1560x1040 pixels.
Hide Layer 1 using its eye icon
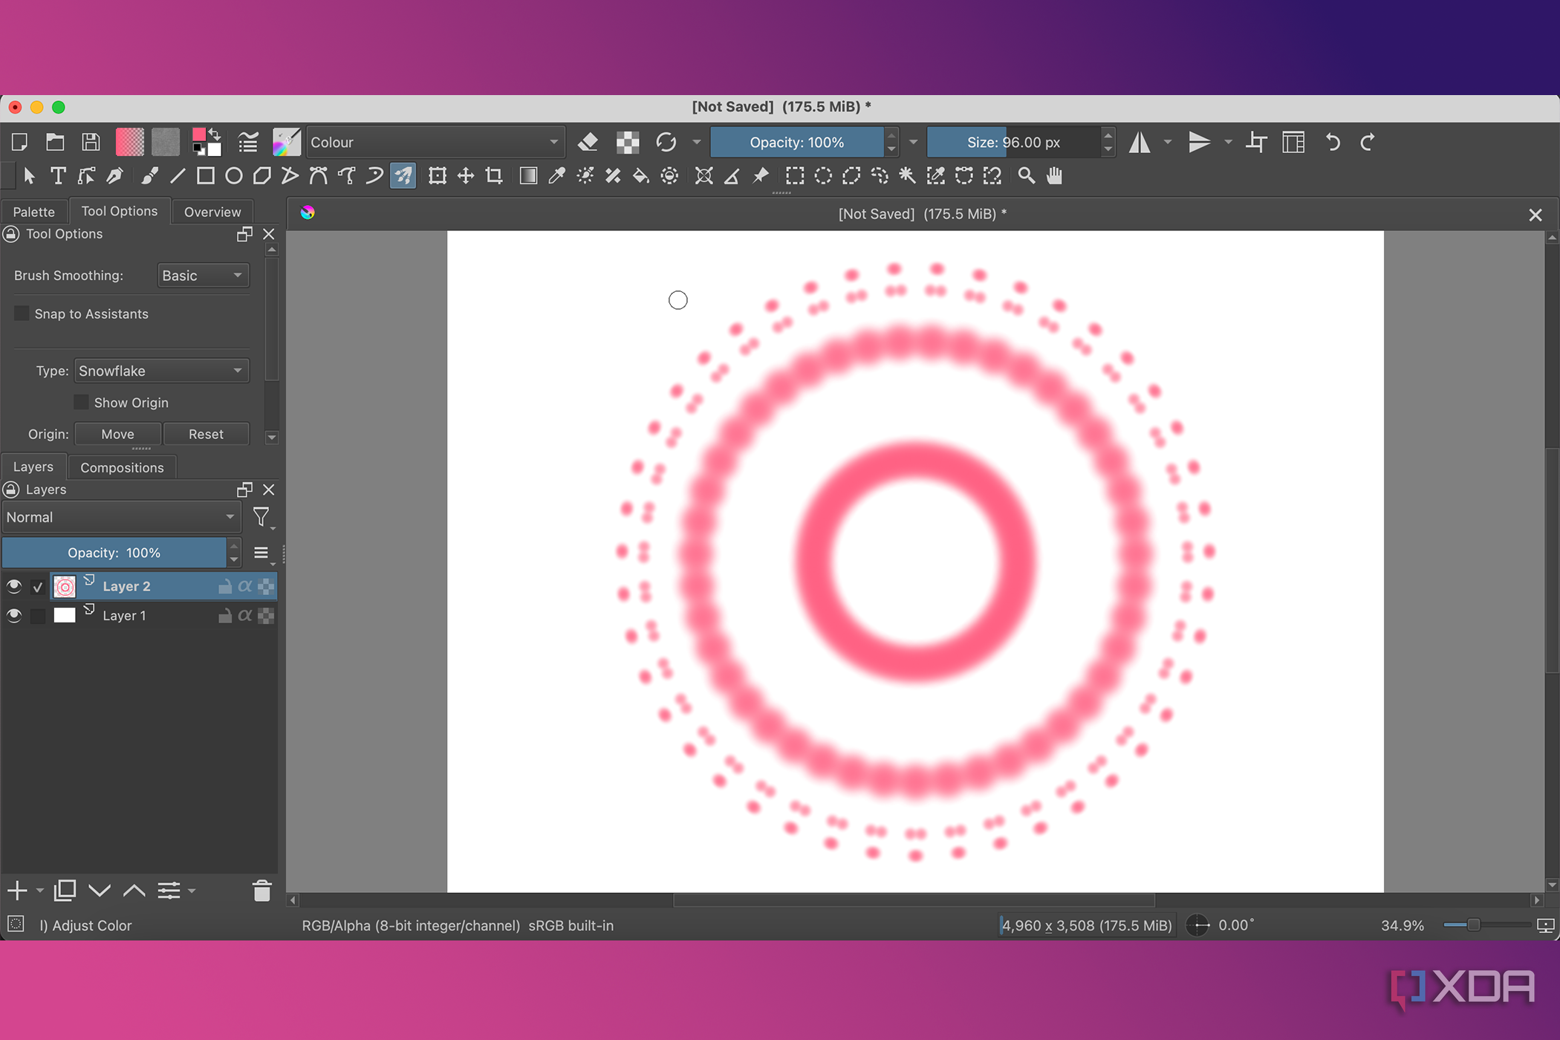[x=13, y=615]
